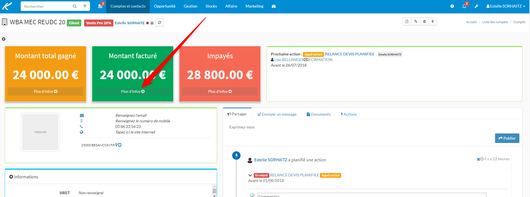Click the Exprimez-vous text area

click(373, 127)
